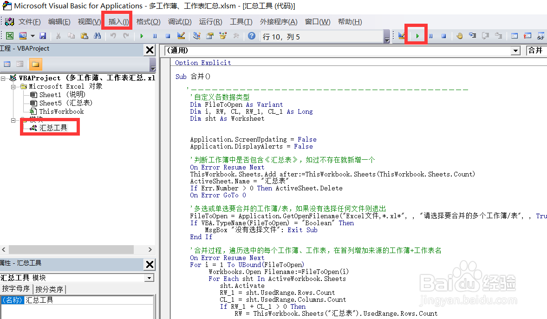The image size is (547, 319).
Task: Click the Step Into icon
Action: point(472,36)
